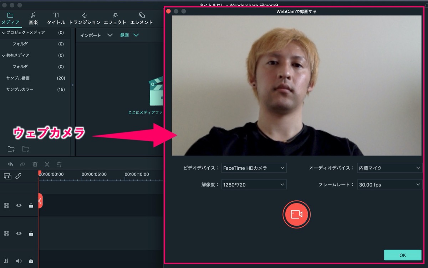Click the film icon of second video track
428x268 pixels.
click(6, 233)
